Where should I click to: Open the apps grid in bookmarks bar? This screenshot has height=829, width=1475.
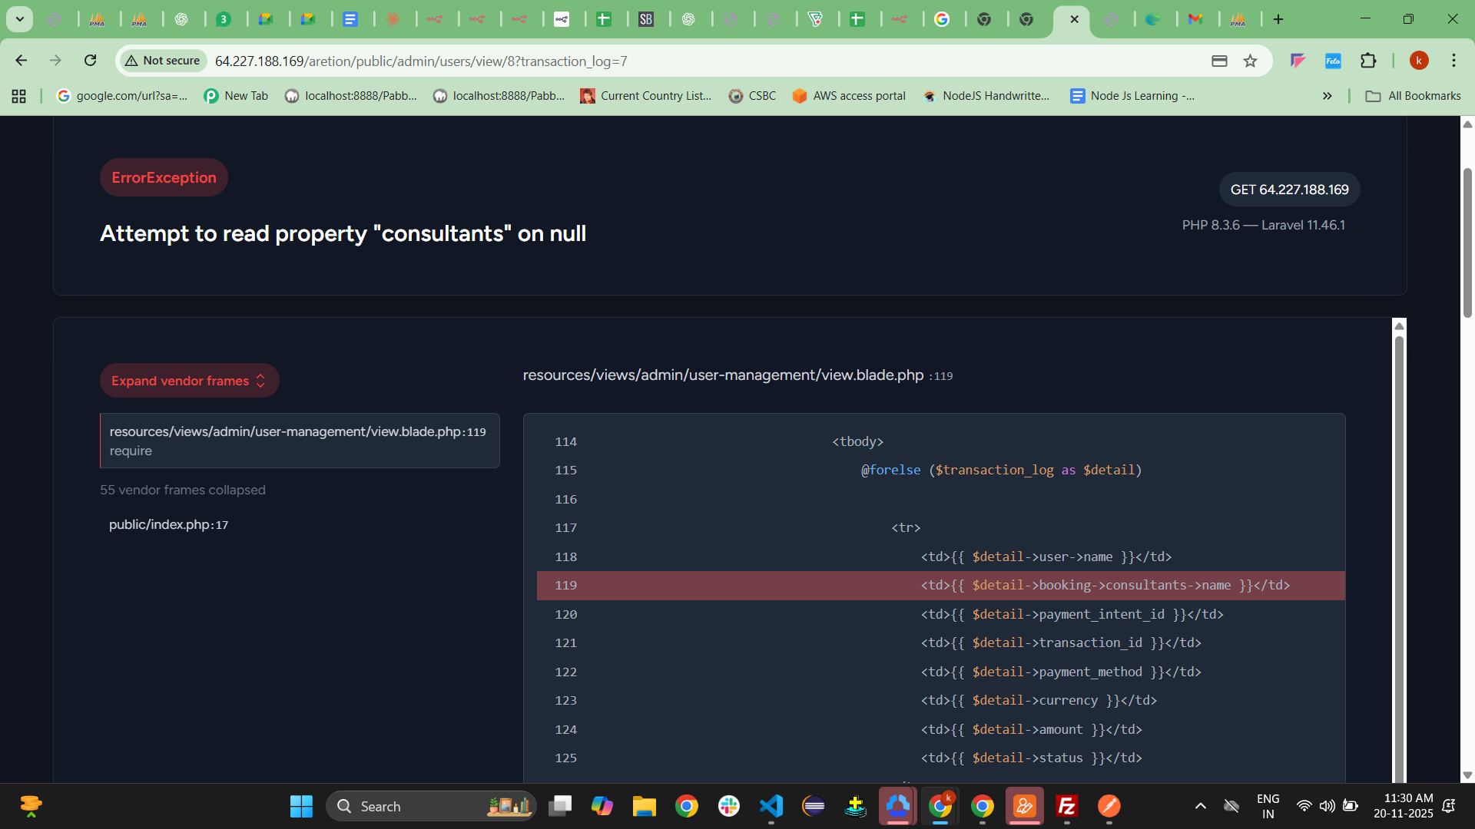(19, 96)
